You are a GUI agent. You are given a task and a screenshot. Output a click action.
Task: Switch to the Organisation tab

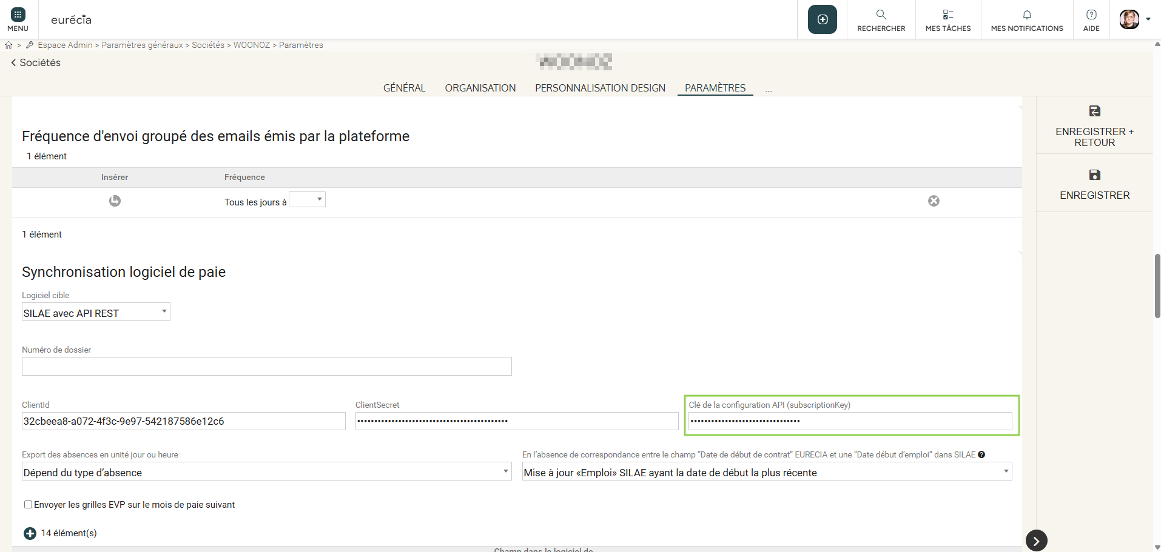480,88
